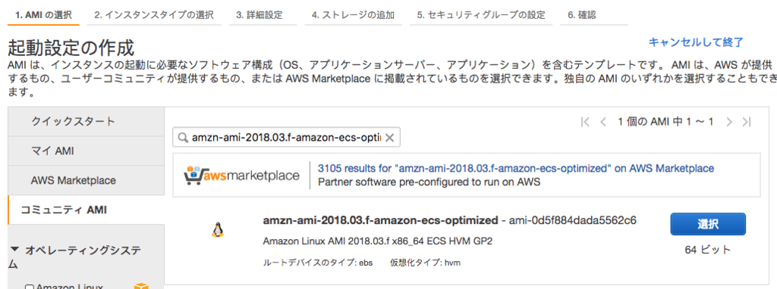Clear the AMI search field with X icon
The width and height of the screenshot is (777, 289).
pos(389,138)
